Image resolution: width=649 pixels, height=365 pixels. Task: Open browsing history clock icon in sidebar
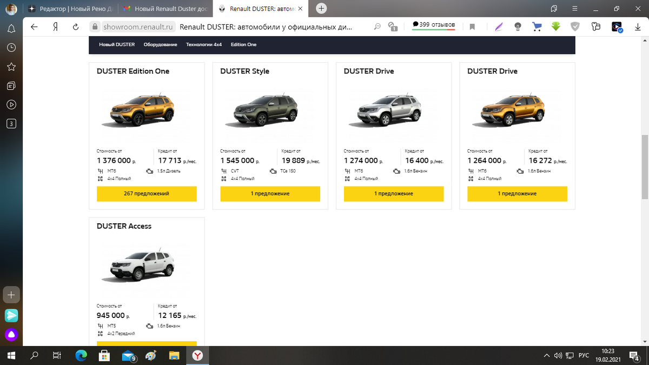(11, 48)
